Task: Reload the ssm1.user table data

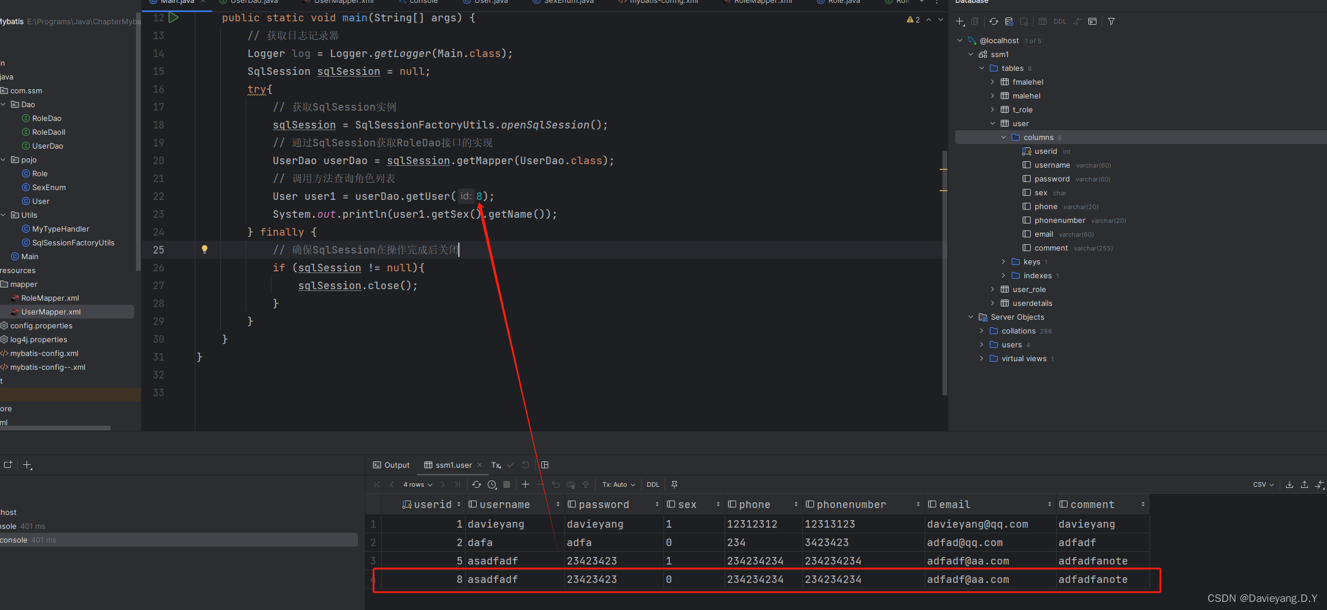Action: tap(477, 484)
